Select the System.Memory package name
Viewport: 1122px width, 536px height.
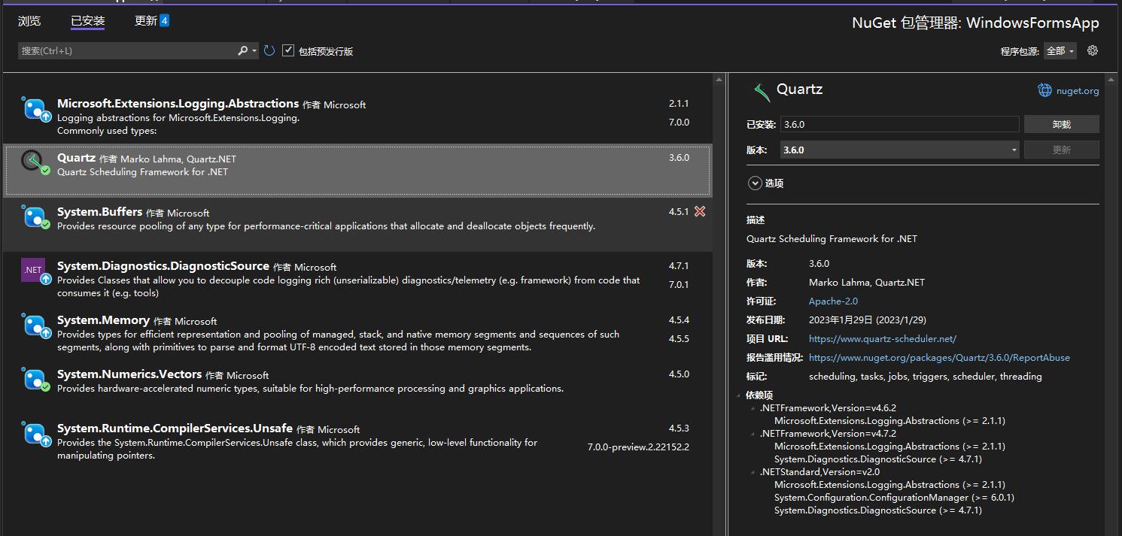pos(104,320)
